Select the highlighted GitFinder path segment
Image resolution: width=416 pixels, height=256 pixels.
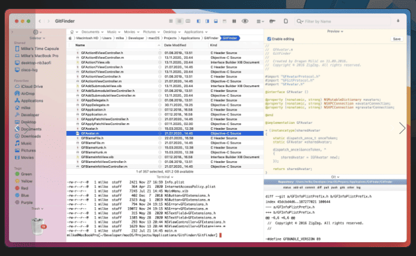click(x=230, y=38)
